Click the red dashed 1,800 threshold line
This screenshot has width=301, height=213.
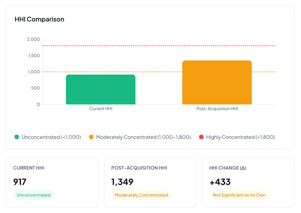tap(159, 45)
